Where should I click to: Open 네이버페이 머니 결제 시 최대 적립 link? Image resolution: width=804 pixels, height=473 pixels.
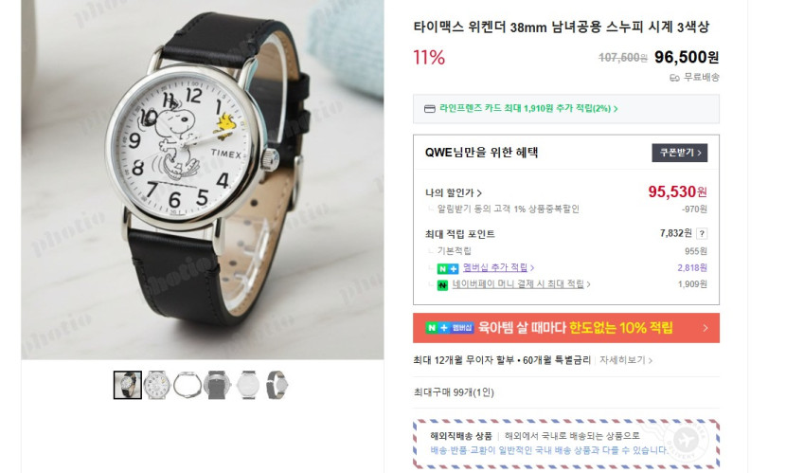point(521,283)
